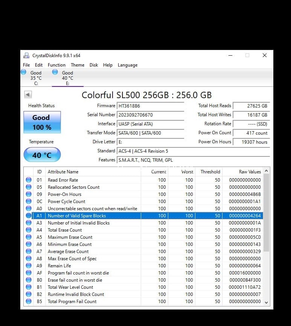Click the previous disk arrow button
The width and height of the screenshot is (291, 326).
coord(28,95)
